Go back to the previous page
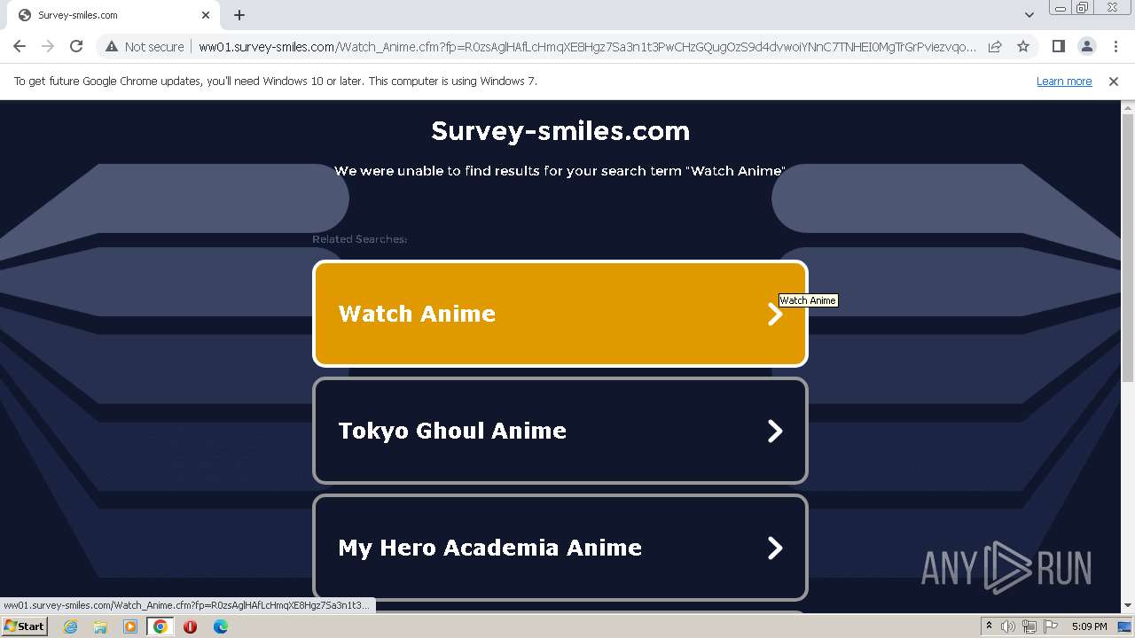 [20, 46]
